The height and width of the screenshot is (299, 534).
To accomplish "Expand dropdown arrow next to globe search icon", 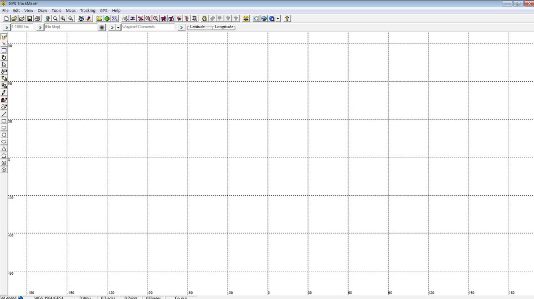I will coord(278,19).
